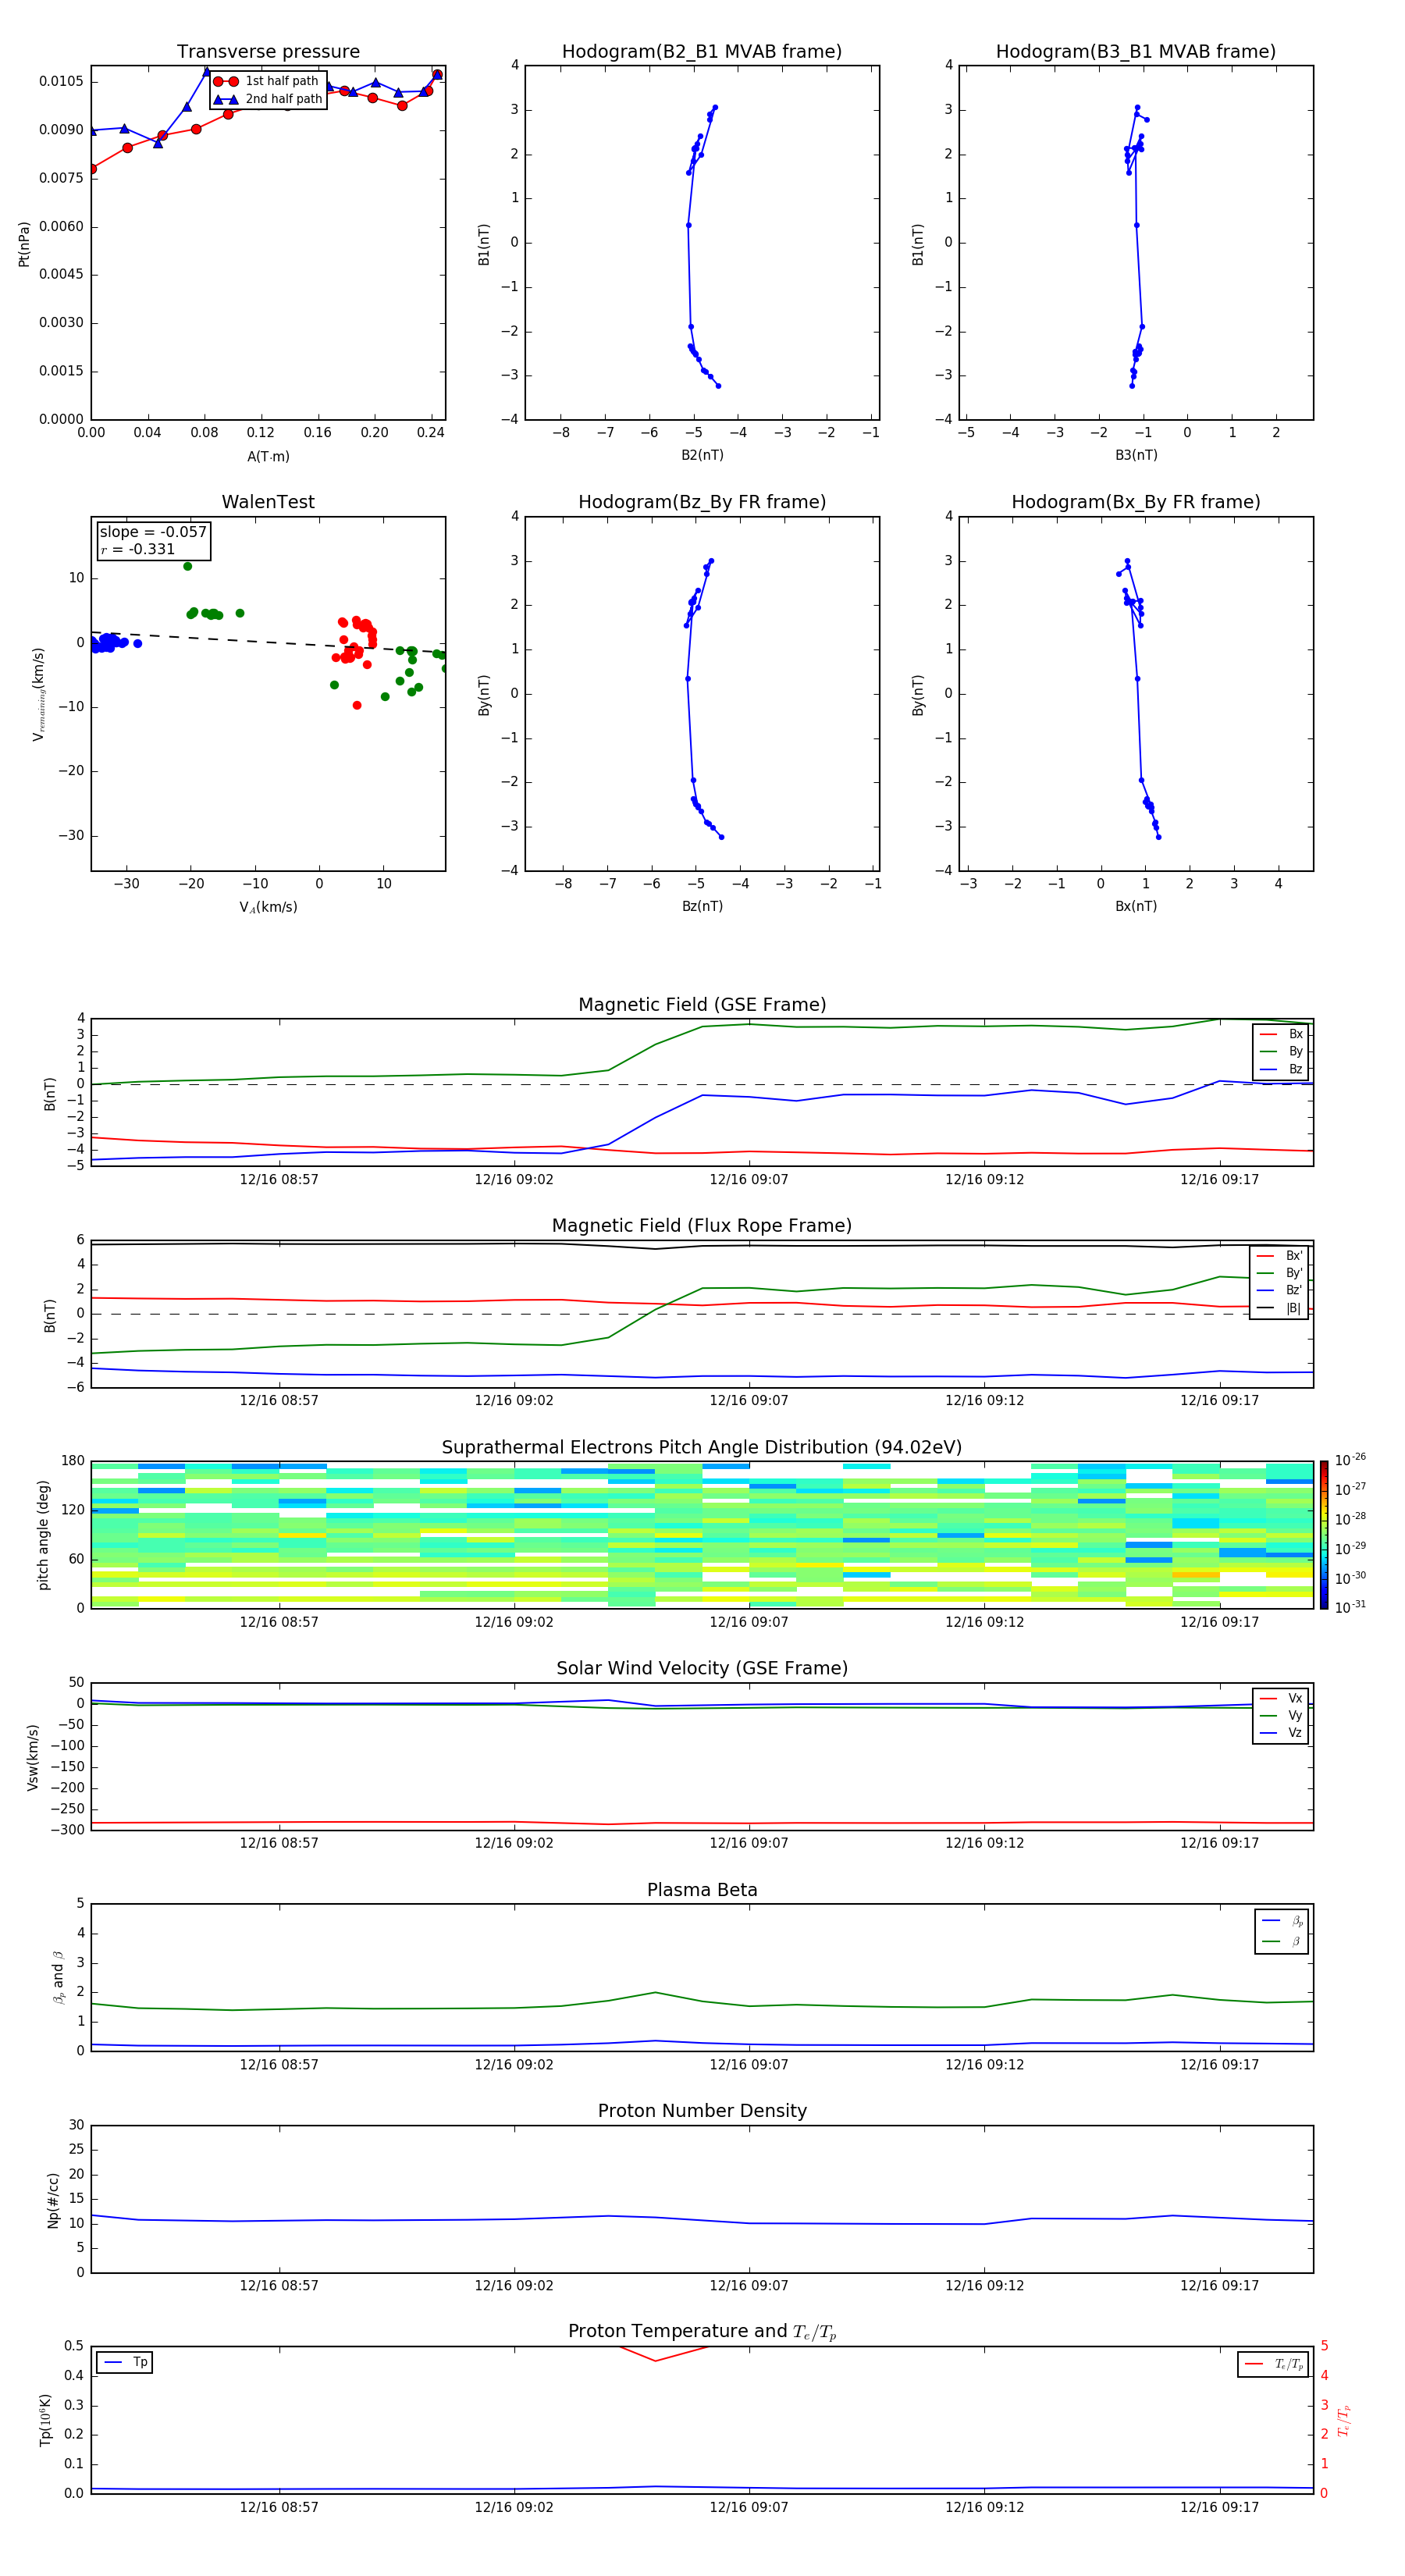Select the Vz legend entry

click(x=1281, y=1733)
